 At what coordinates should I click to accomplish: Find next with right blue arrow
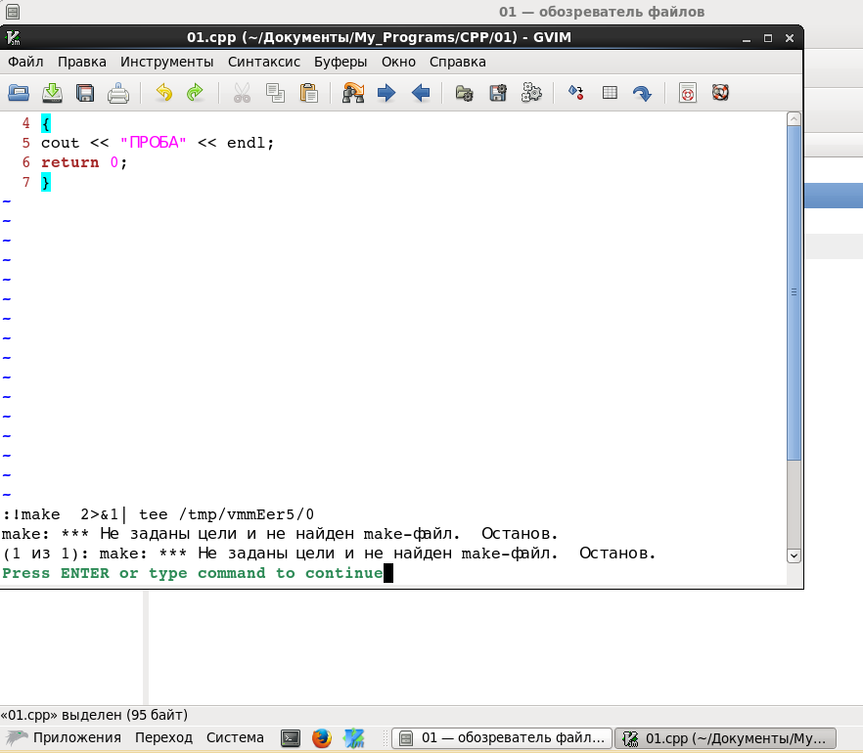(x=386, y=93)
